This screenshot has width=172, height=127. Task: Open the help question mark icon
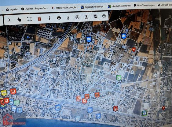coord(104,16)
